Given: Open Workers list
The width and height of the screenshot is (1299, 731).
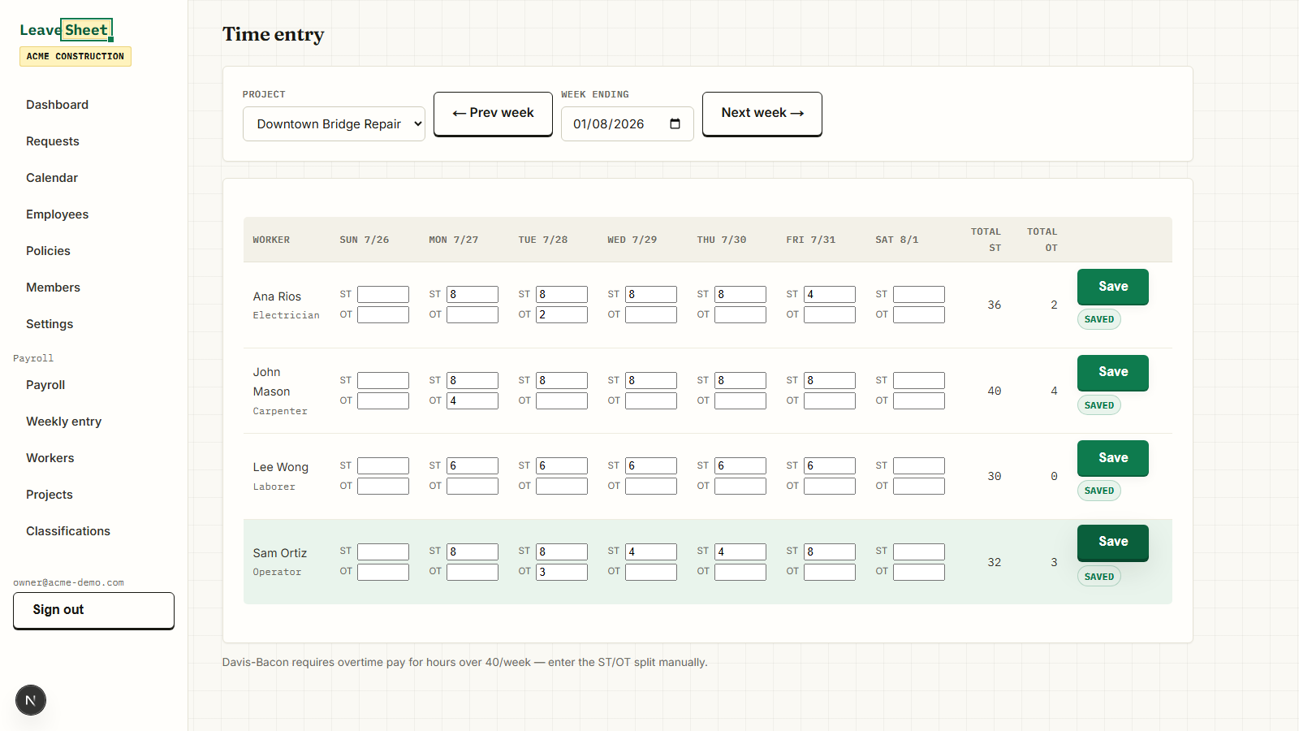Looking at the screenshot, I should pyautogui.click(x=50, y=458).
